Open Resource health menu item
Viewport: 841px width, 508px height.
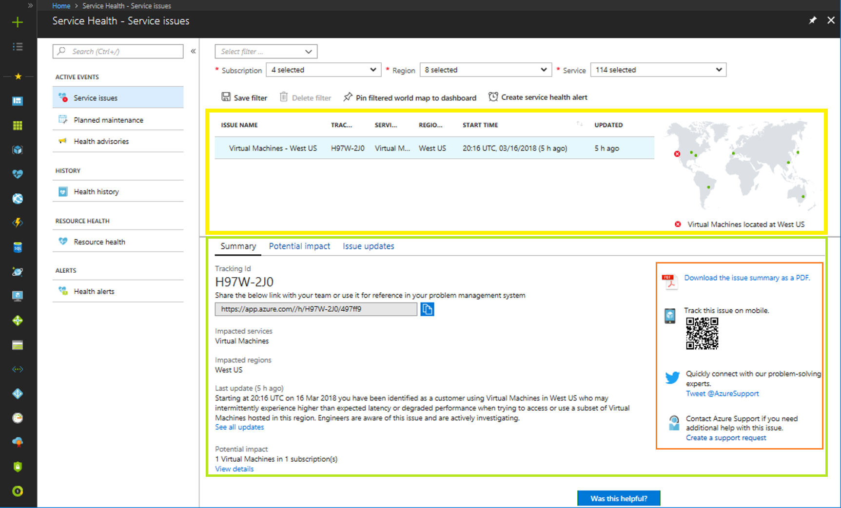pos(118,242)
